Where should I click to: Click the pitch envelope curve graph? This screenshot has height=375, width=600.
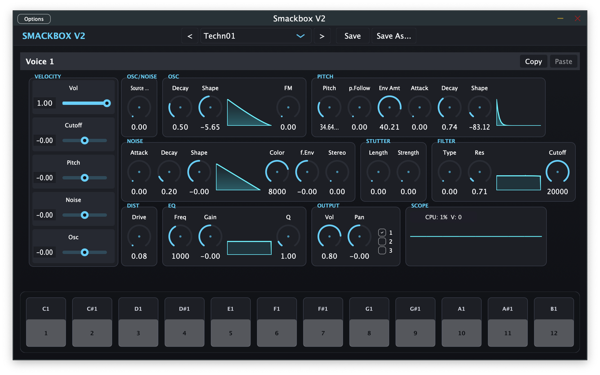[518, 112]
